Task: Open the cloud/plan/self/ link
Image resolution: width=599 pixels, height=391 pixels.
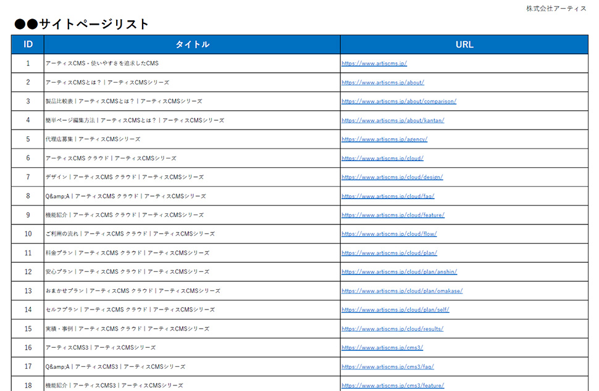Action: point(395,310)
